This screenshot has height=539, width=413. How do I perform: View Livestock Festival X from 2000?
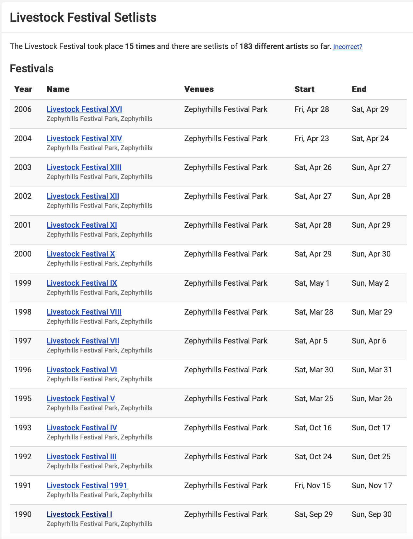click(x=81, y=254)
